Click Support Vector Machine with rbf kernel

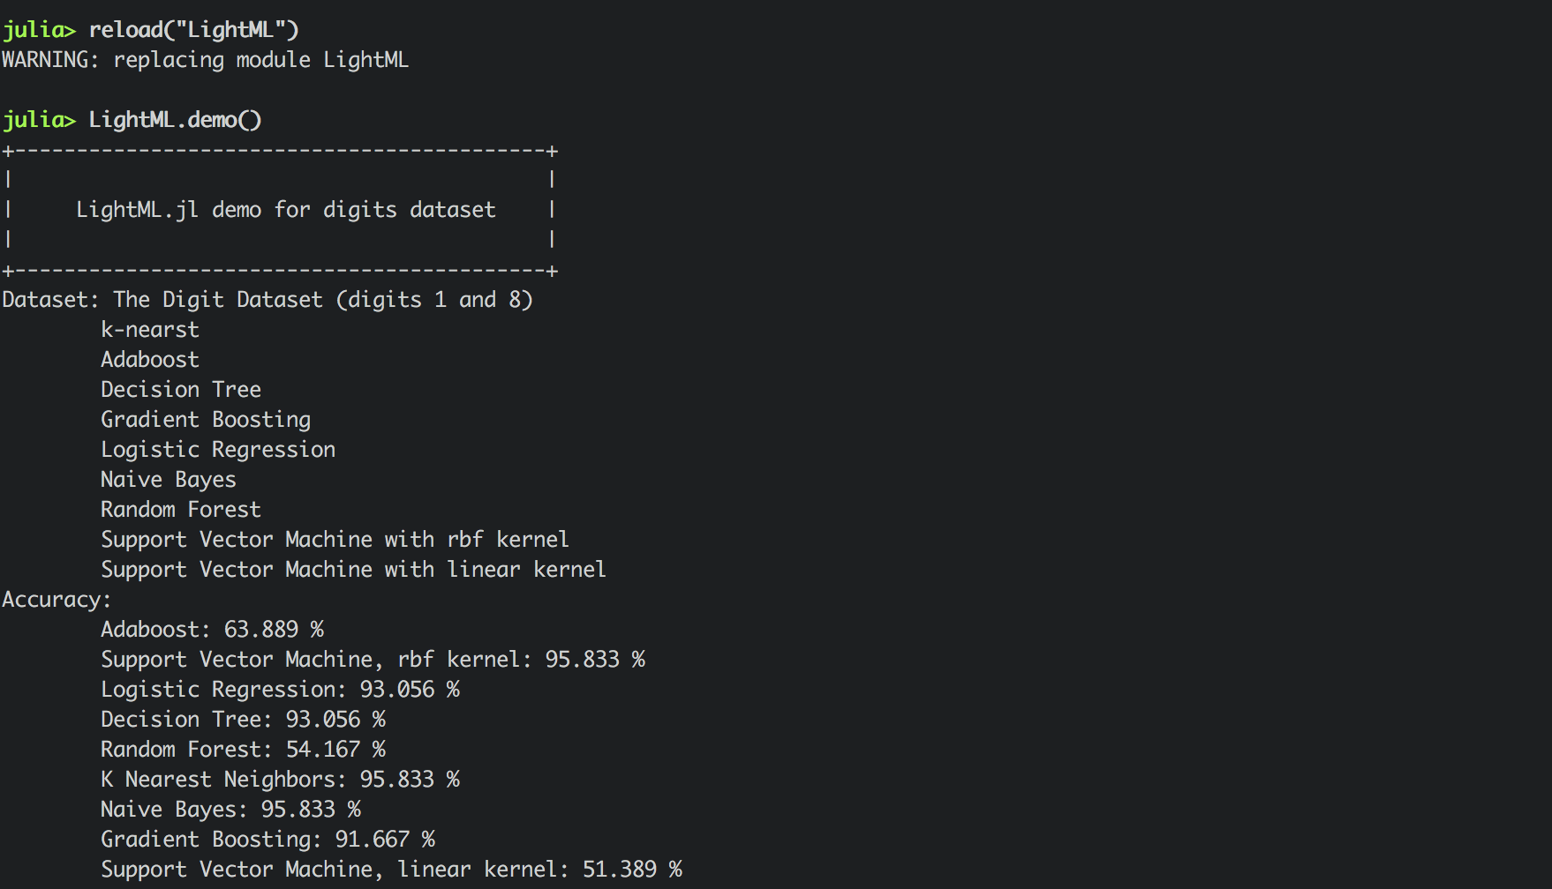point(335,540)
